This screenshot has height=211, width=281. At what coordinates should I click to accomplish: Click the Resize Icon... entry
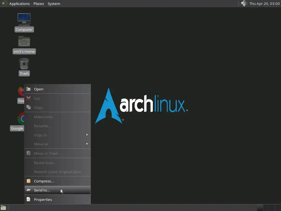tap(57, 163)
